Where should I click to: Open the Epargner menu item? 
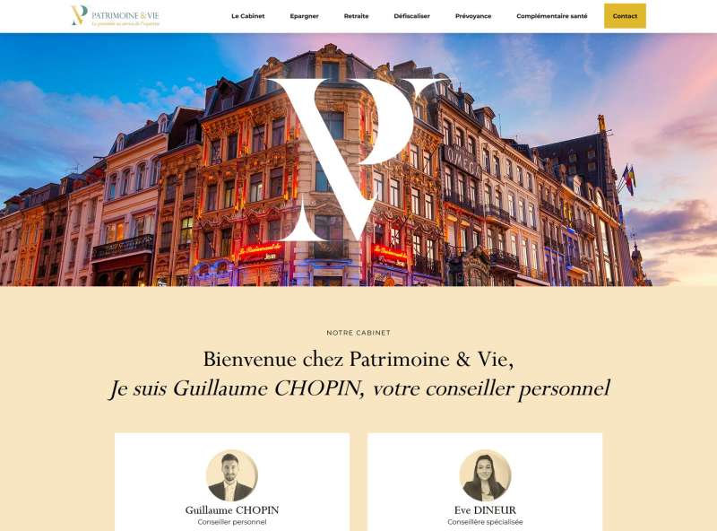pyautogui.click(x=304, y=16)
